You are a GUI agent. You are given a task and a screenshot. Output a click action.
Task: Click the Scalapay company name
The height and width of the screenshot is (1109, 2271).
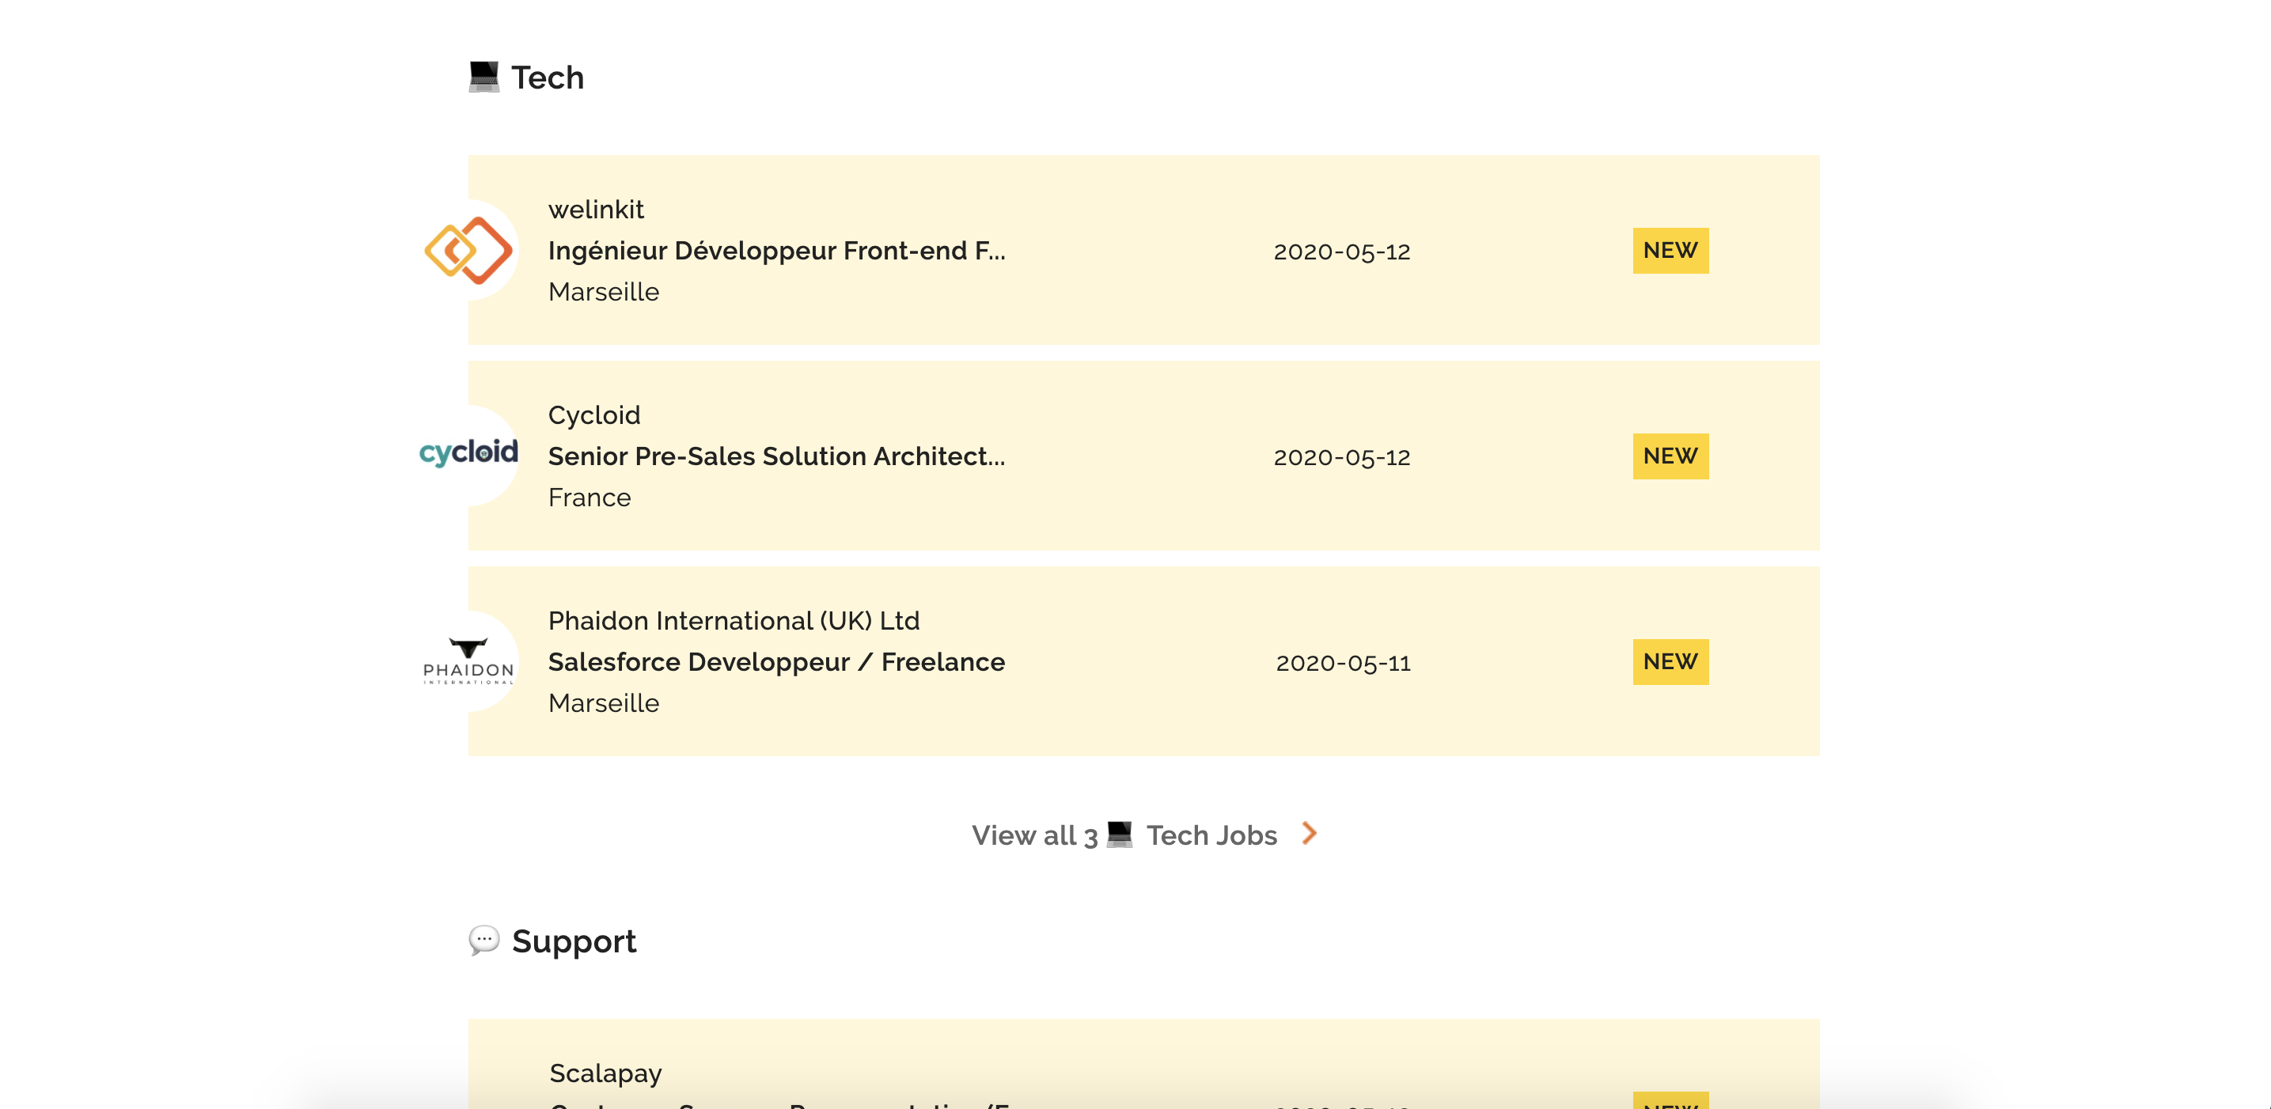coord(605,1073)
